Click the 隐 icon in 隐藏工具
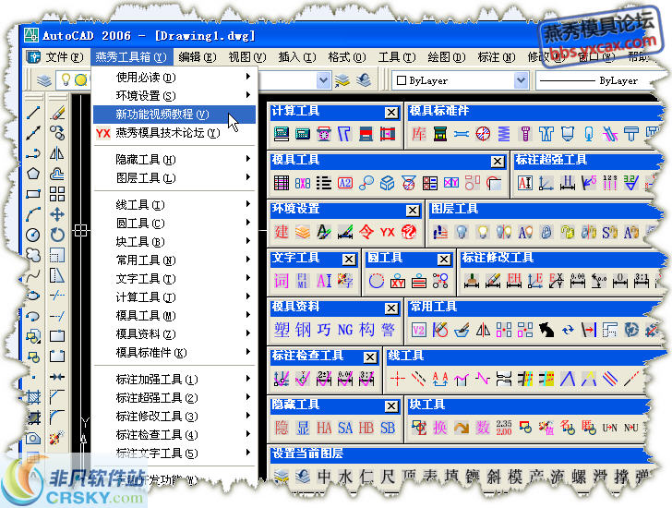Screen dimensions: 672x508 click(x=282, y=428)
